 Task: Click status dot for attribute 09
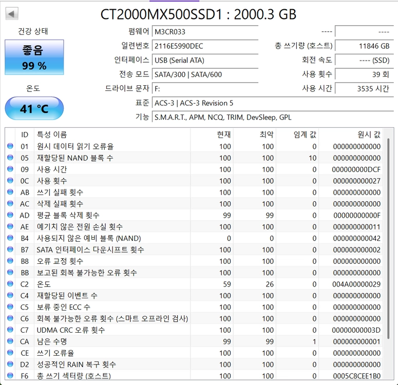pos(10,169)
